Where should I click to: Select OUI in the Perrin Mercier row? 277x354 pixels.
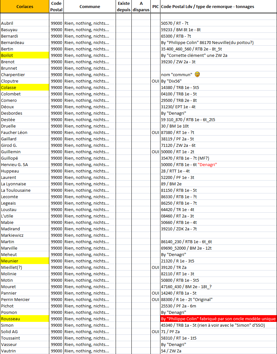tap(156, 300)
